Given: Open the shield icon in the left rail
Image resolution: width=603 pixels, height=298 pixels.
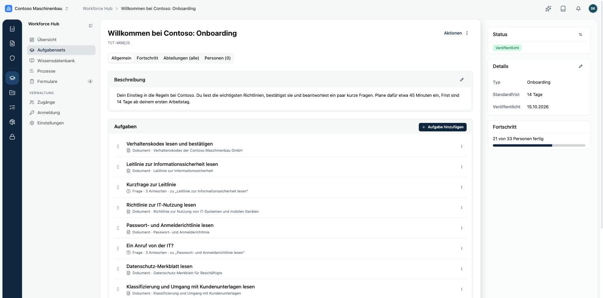Looking at the screenshot, I should pyautogui.click(x=12, y=58).
